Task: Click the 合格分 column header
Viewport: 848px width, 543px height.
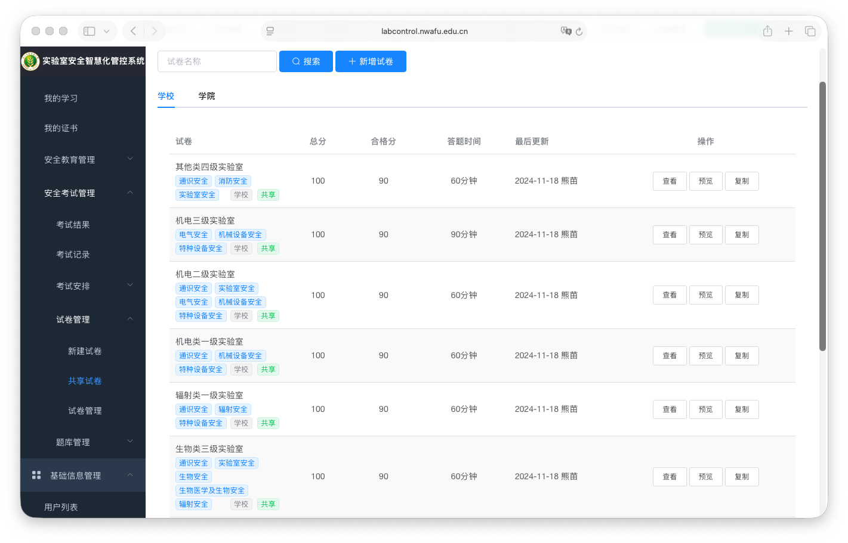Action: coord(383,141)
